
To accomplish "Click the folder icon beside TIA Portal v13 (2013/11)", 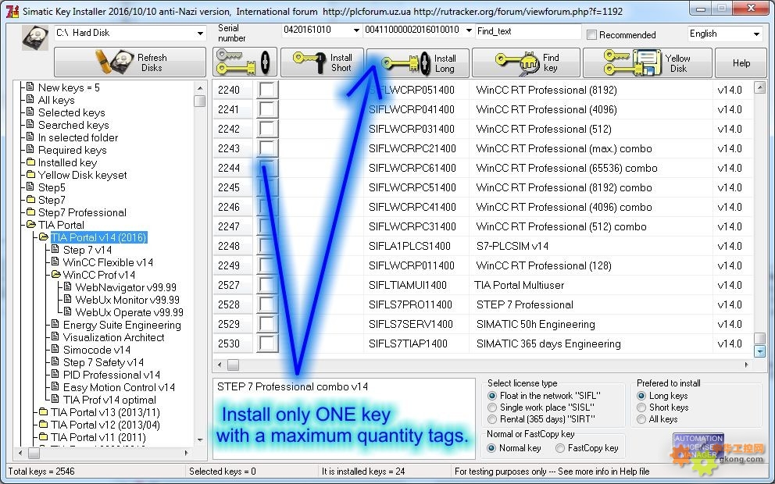I will [x=44, y=411].
